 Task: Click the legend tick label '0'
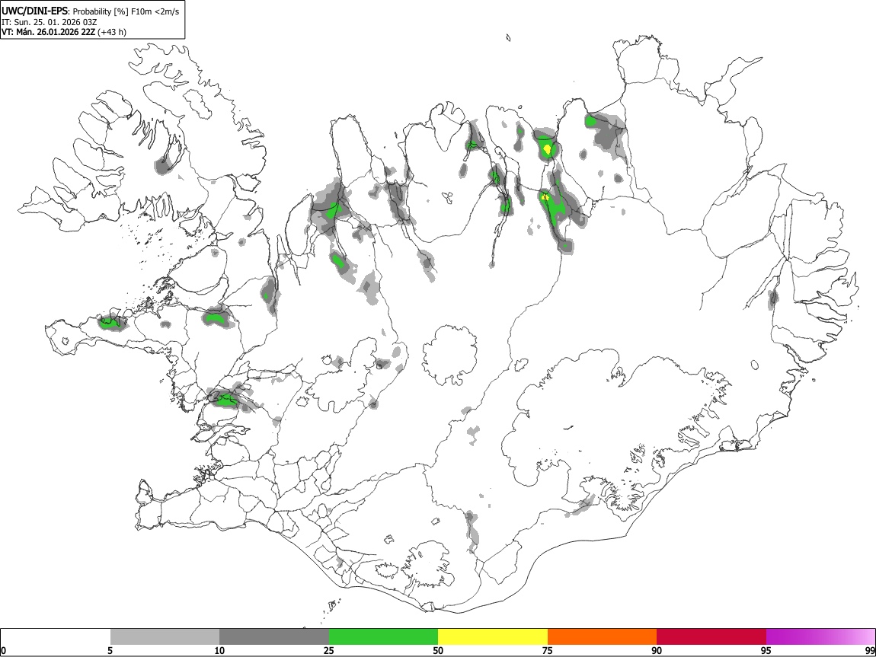pos(4,650)
